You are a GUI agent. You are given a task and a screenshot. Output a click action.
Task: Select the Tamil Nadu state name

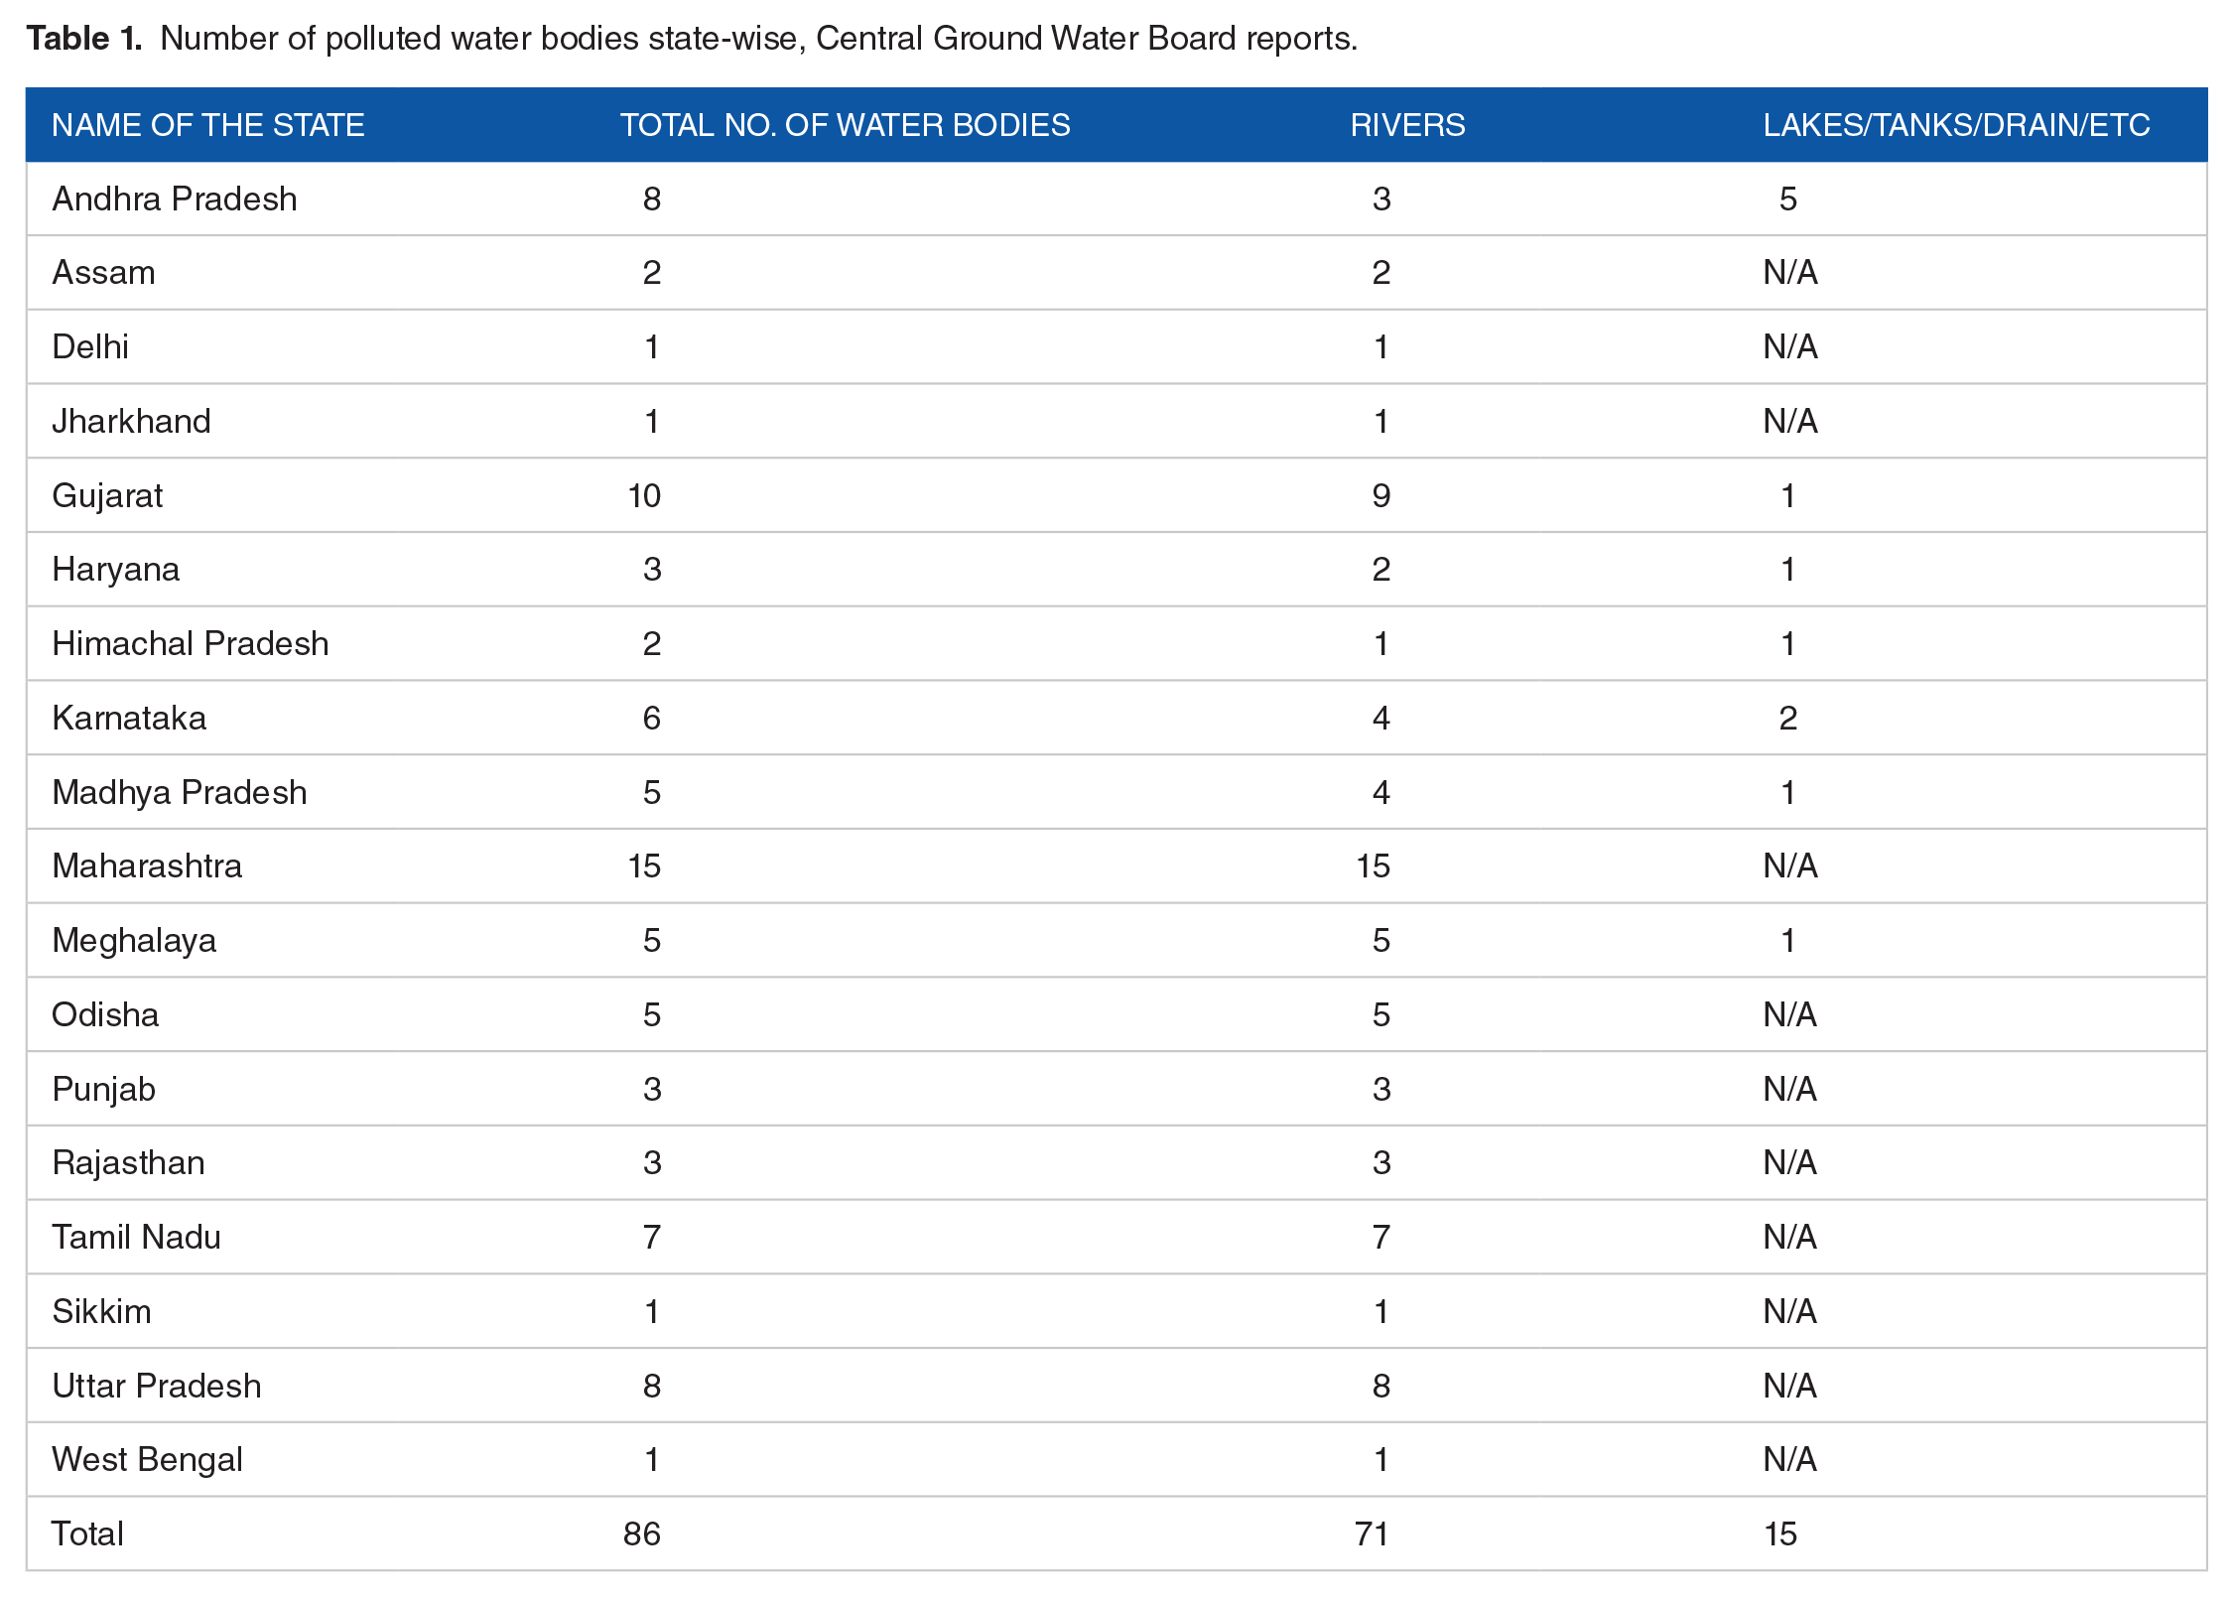(136, 1238)
